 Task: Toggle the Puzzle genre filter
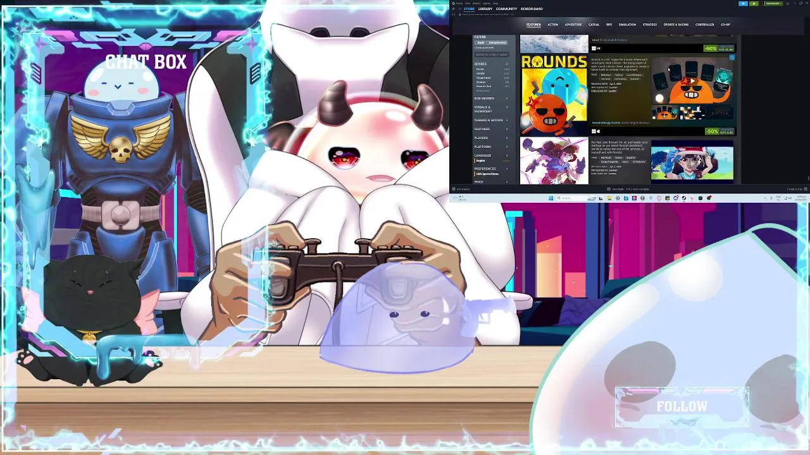click(x=492, y=69)
